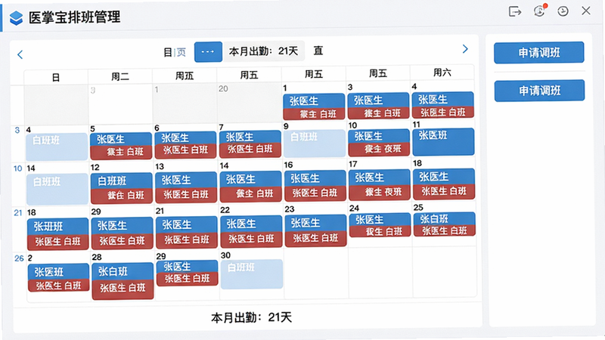The image size is (605, 340).
Task: Open the 张医生 shift card on day 7
Action: pos(250,144)
